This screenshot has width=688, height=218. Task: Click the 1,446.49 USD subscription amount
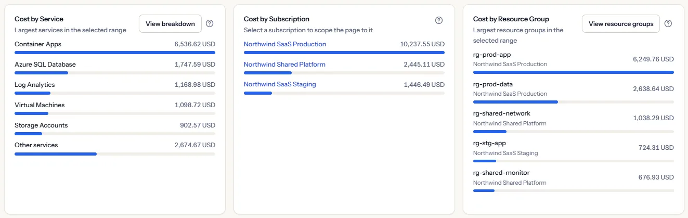424,84
